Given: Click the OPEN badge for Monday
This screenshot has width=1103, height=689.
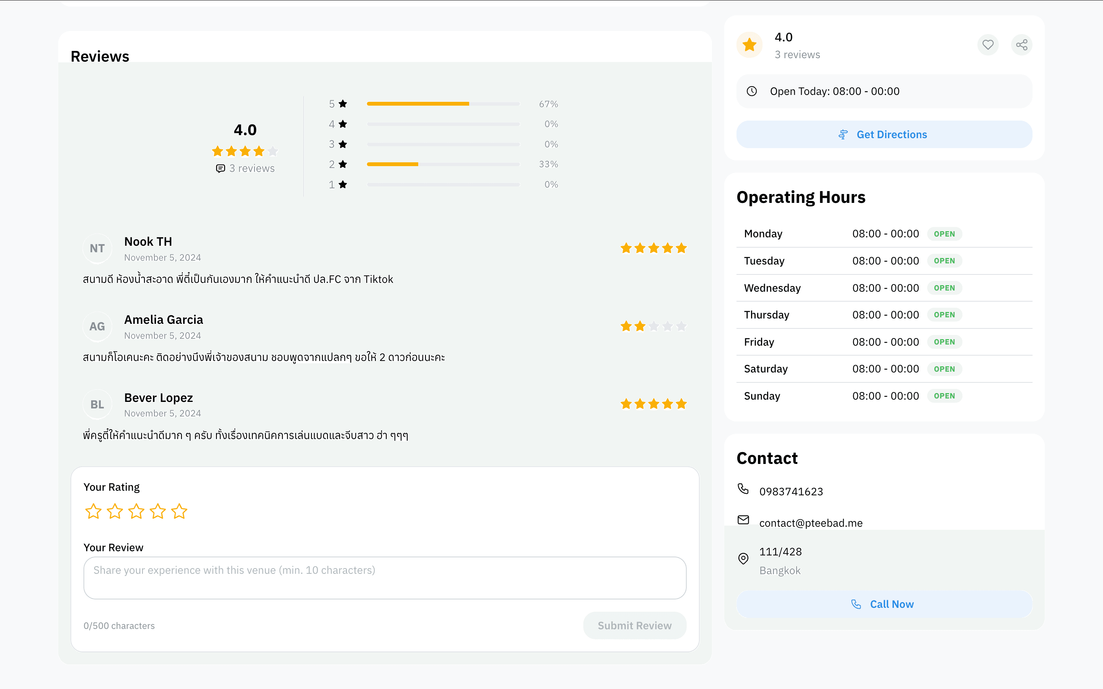Looking at the screenshot, I should coord(944,234).
